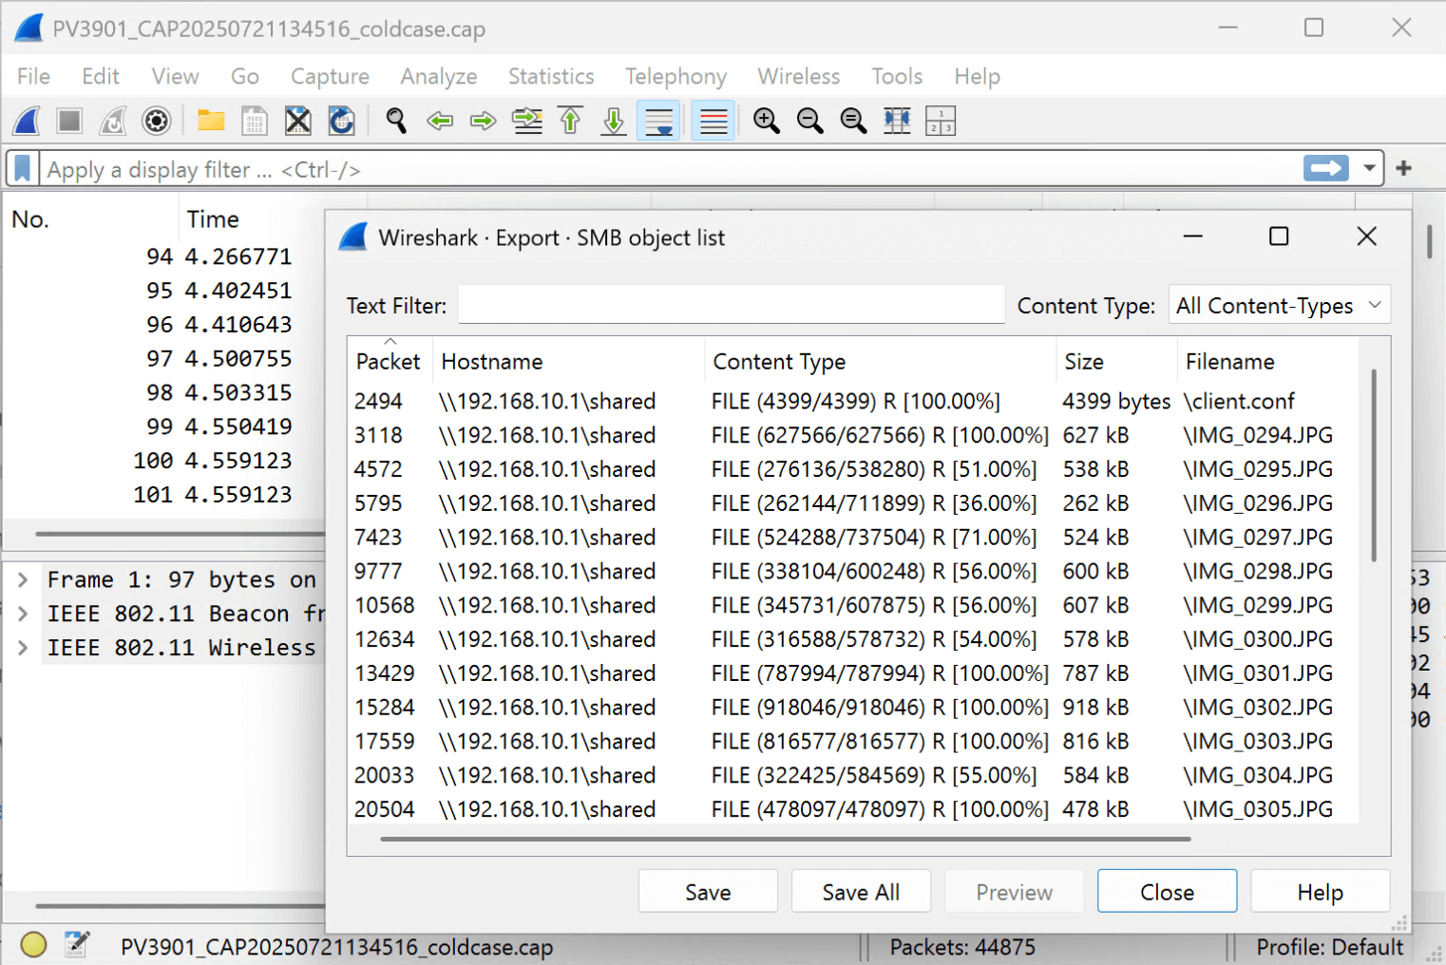The image size is (1446, 965).
Task: Reload this capture file icon
Action: pyautogui.click(x=342, y=121)
